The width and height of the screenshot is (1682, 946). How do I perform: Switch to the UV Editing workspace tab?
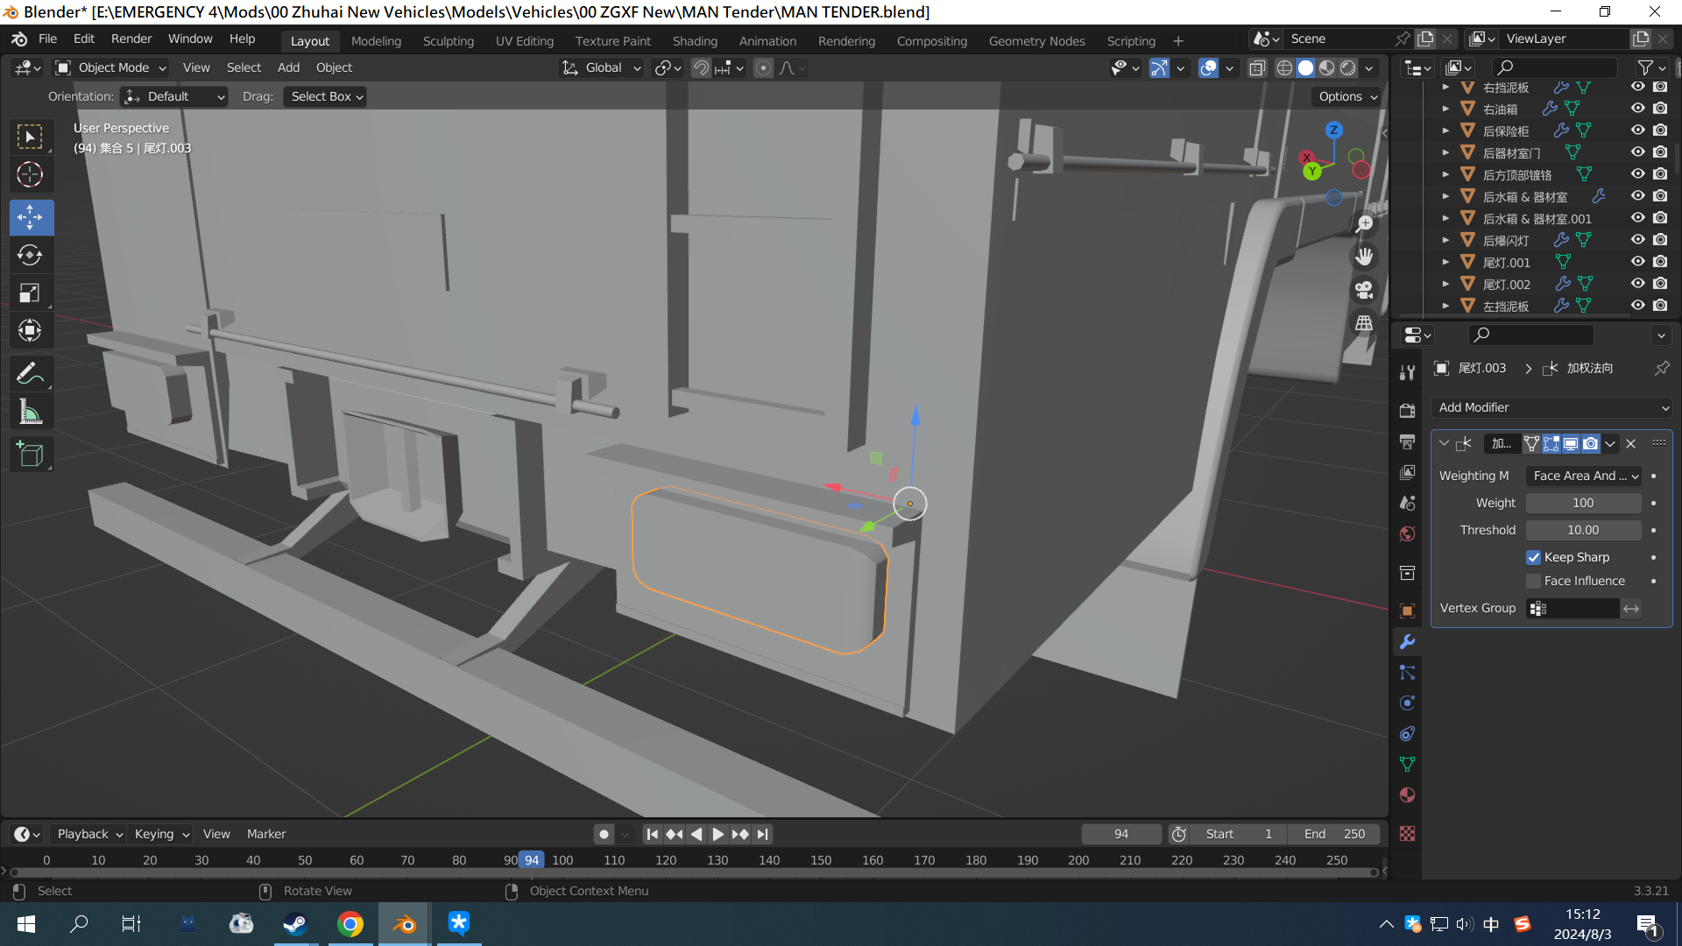tap(524, 40)
